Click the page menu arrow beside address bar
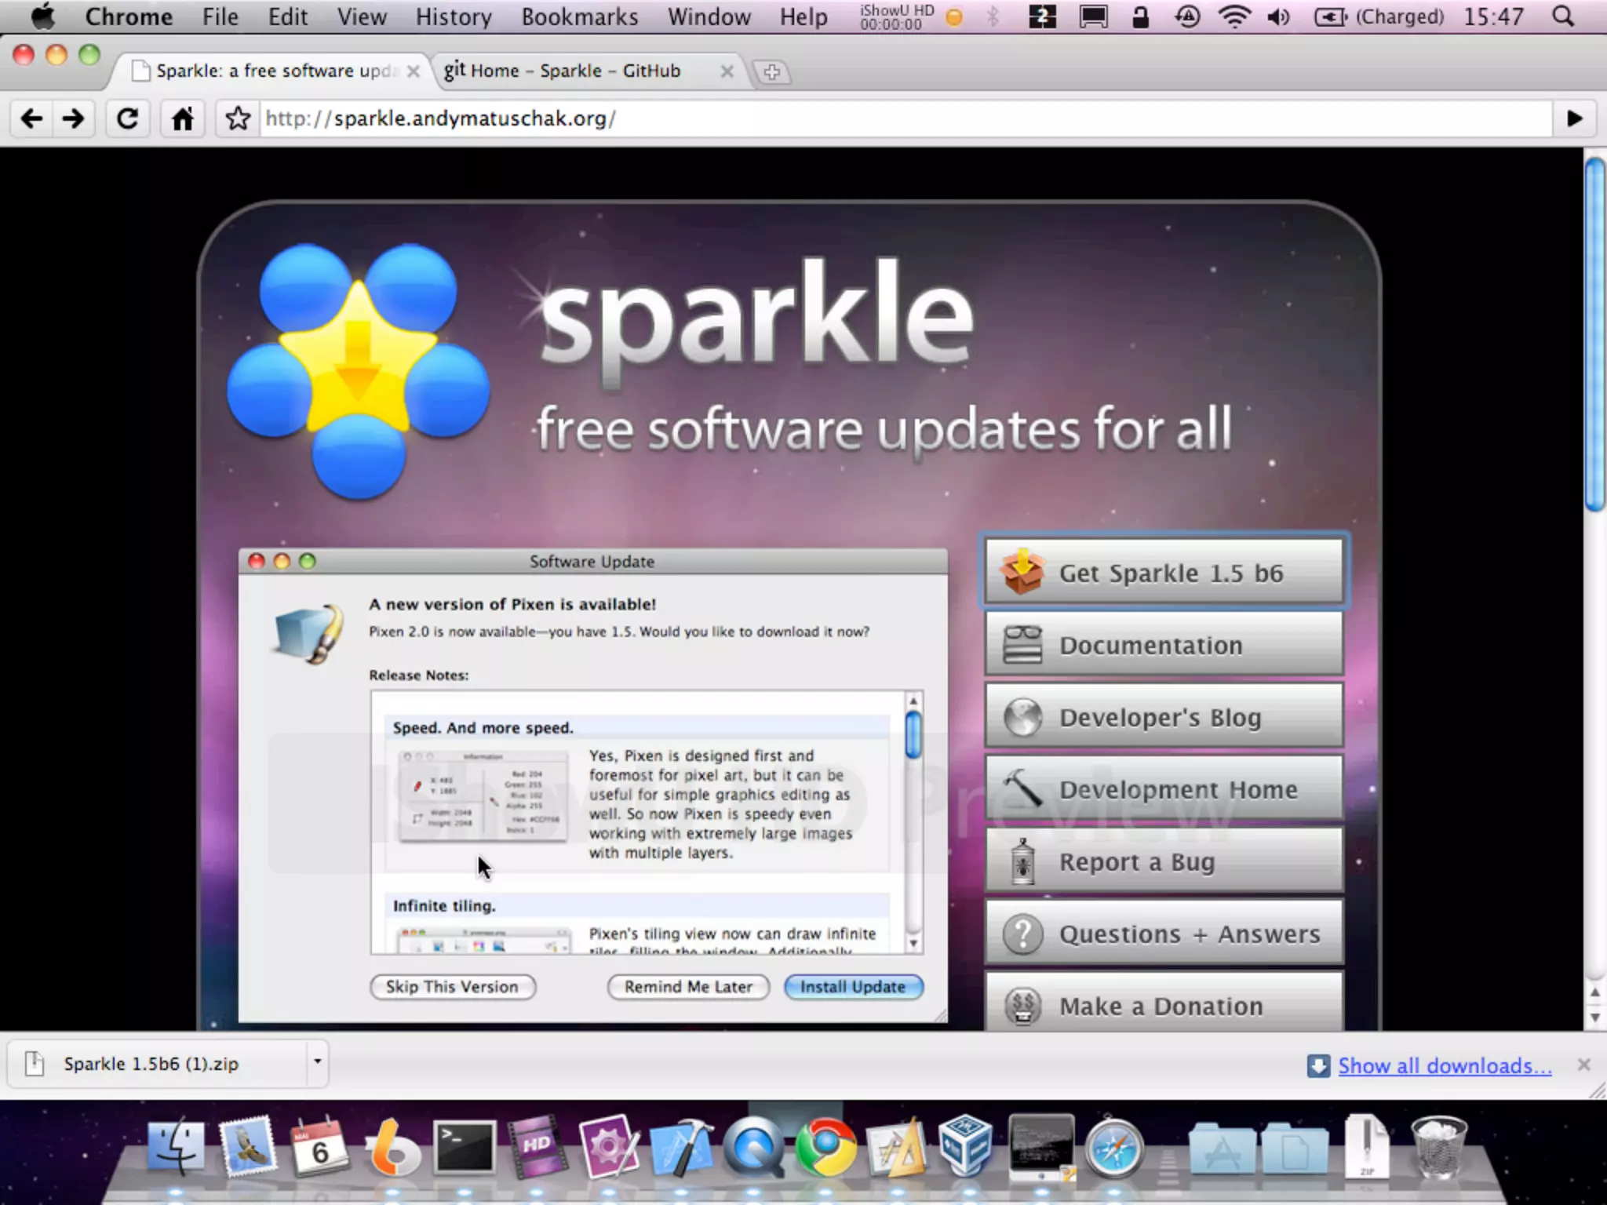 tap(1574, 118)
